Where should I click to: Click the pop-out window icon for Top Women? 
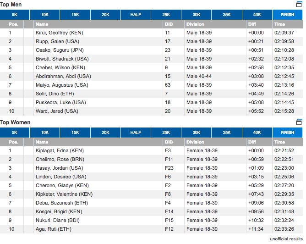[299, 122]
